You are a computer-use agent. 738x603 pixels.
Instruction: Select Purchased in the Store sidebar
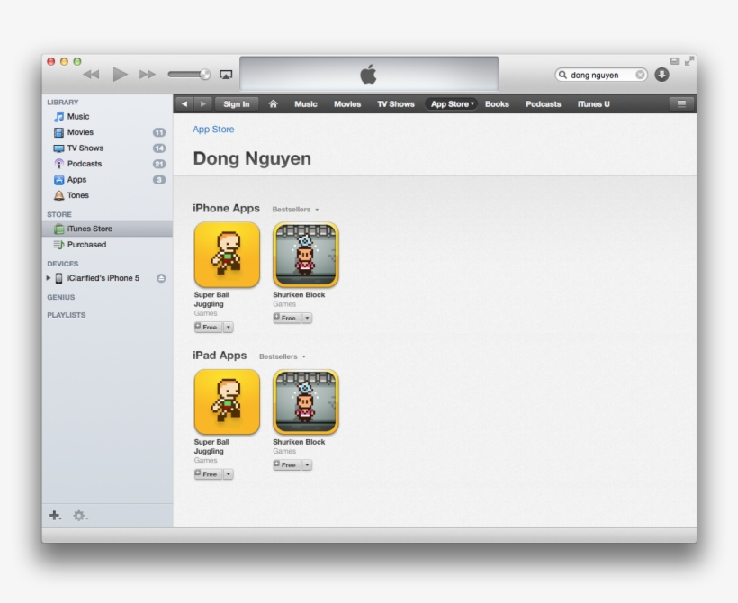click(107, 245)
